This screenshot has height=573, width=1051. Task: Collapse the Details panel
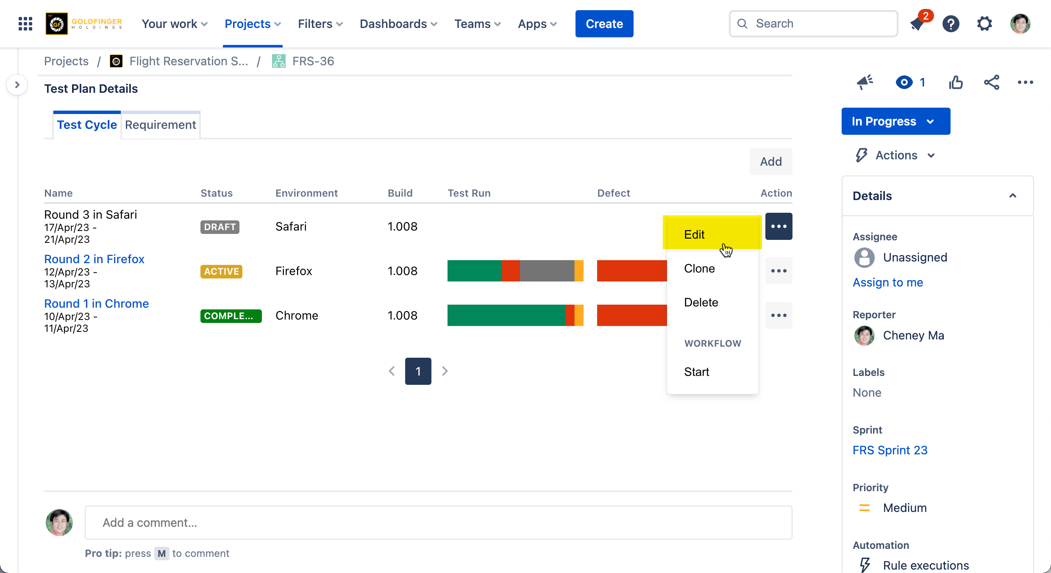(1012, 196)
